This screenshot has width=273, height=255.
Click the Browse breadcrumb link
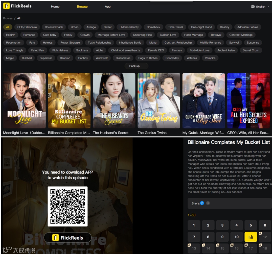click(8, 18)
